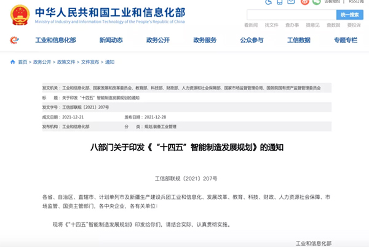Select the 发布机构 value 工业和信息化部
This screenshot has height=247, width=369.
(76, 126)
